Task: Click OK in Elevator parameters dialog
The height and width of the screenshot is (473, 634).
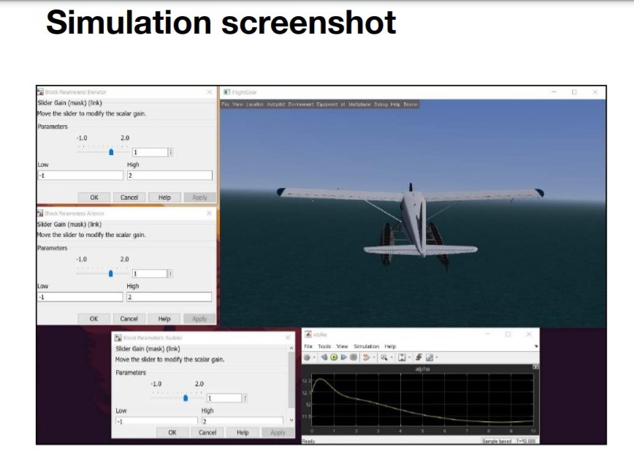Action: [93, 197]
